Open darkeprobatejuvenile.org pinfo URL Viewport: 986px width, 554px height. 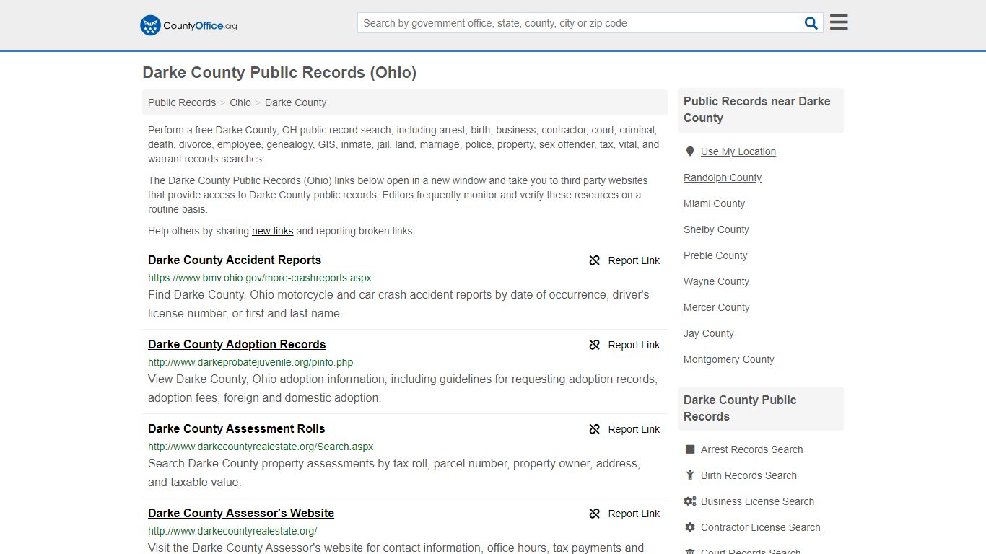click(250, 362)
